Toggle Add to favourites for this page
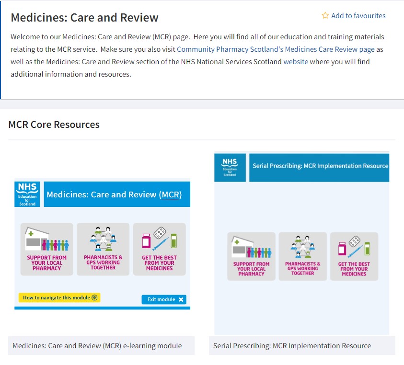 358,16
